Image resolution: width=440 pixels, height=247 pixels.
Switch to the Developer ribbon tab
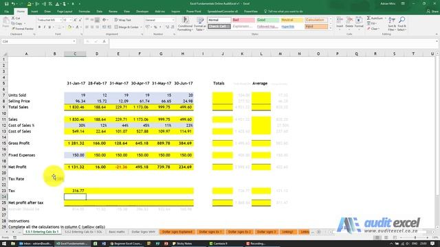point(142,12)
